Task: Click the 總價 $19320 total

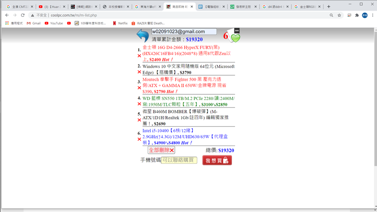Action: 220,150
